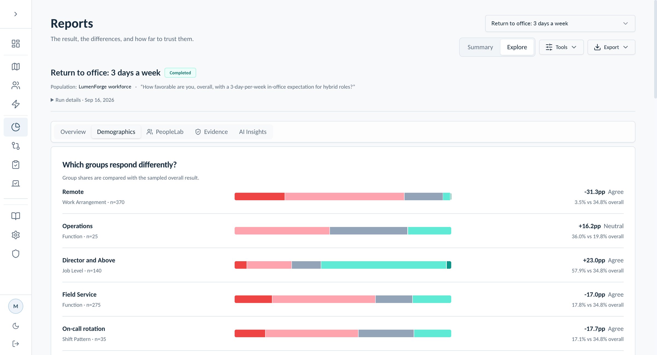Open the map icon in sidebar

pyautogui.click(x=16, y=66)
